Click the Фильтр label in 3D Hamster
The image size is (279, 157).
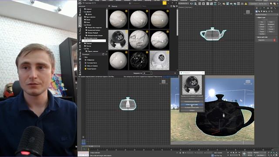pyautogui.click(x=114, y=6)
